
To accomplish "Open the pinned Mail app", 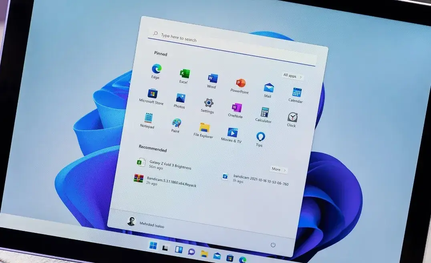I will coord(268,88).
